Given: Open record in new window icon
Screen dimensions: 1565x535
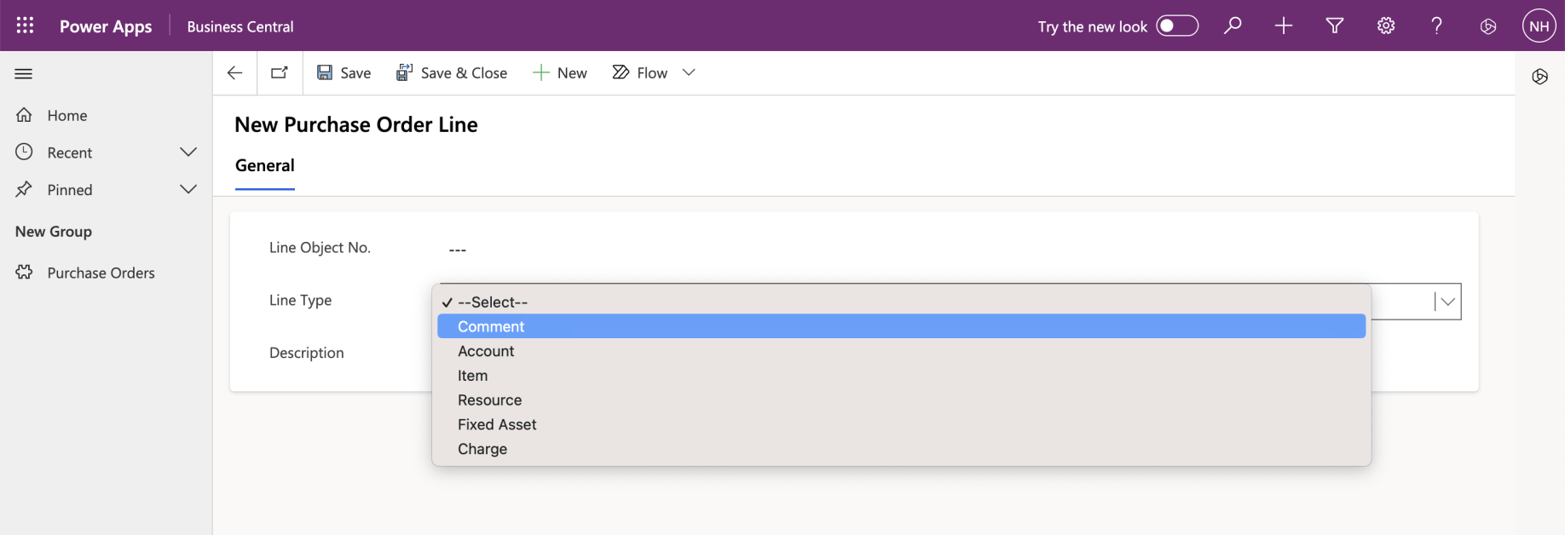Looking at the screenshot, I should 279,73.
